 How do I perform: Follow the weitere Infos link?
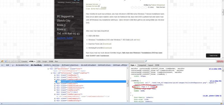[65, 38]
